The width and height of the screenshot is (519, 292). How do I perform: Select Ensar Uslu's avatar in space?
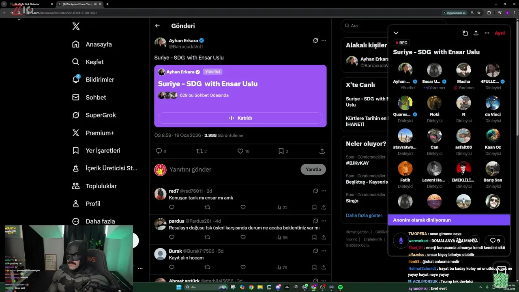(434, 70)
